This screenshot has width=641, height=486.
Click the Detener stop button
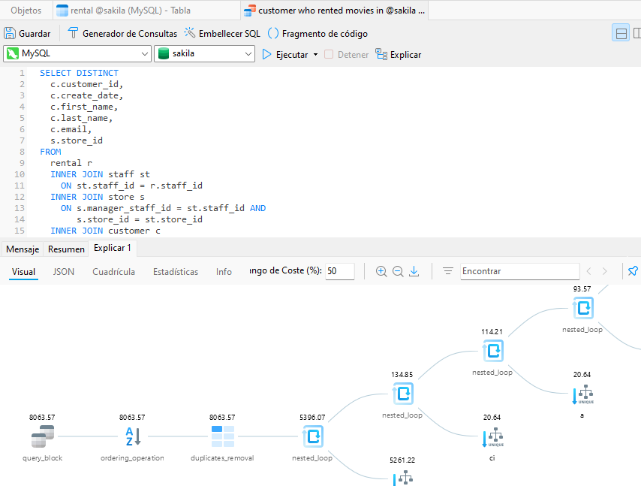click(347, 54)
